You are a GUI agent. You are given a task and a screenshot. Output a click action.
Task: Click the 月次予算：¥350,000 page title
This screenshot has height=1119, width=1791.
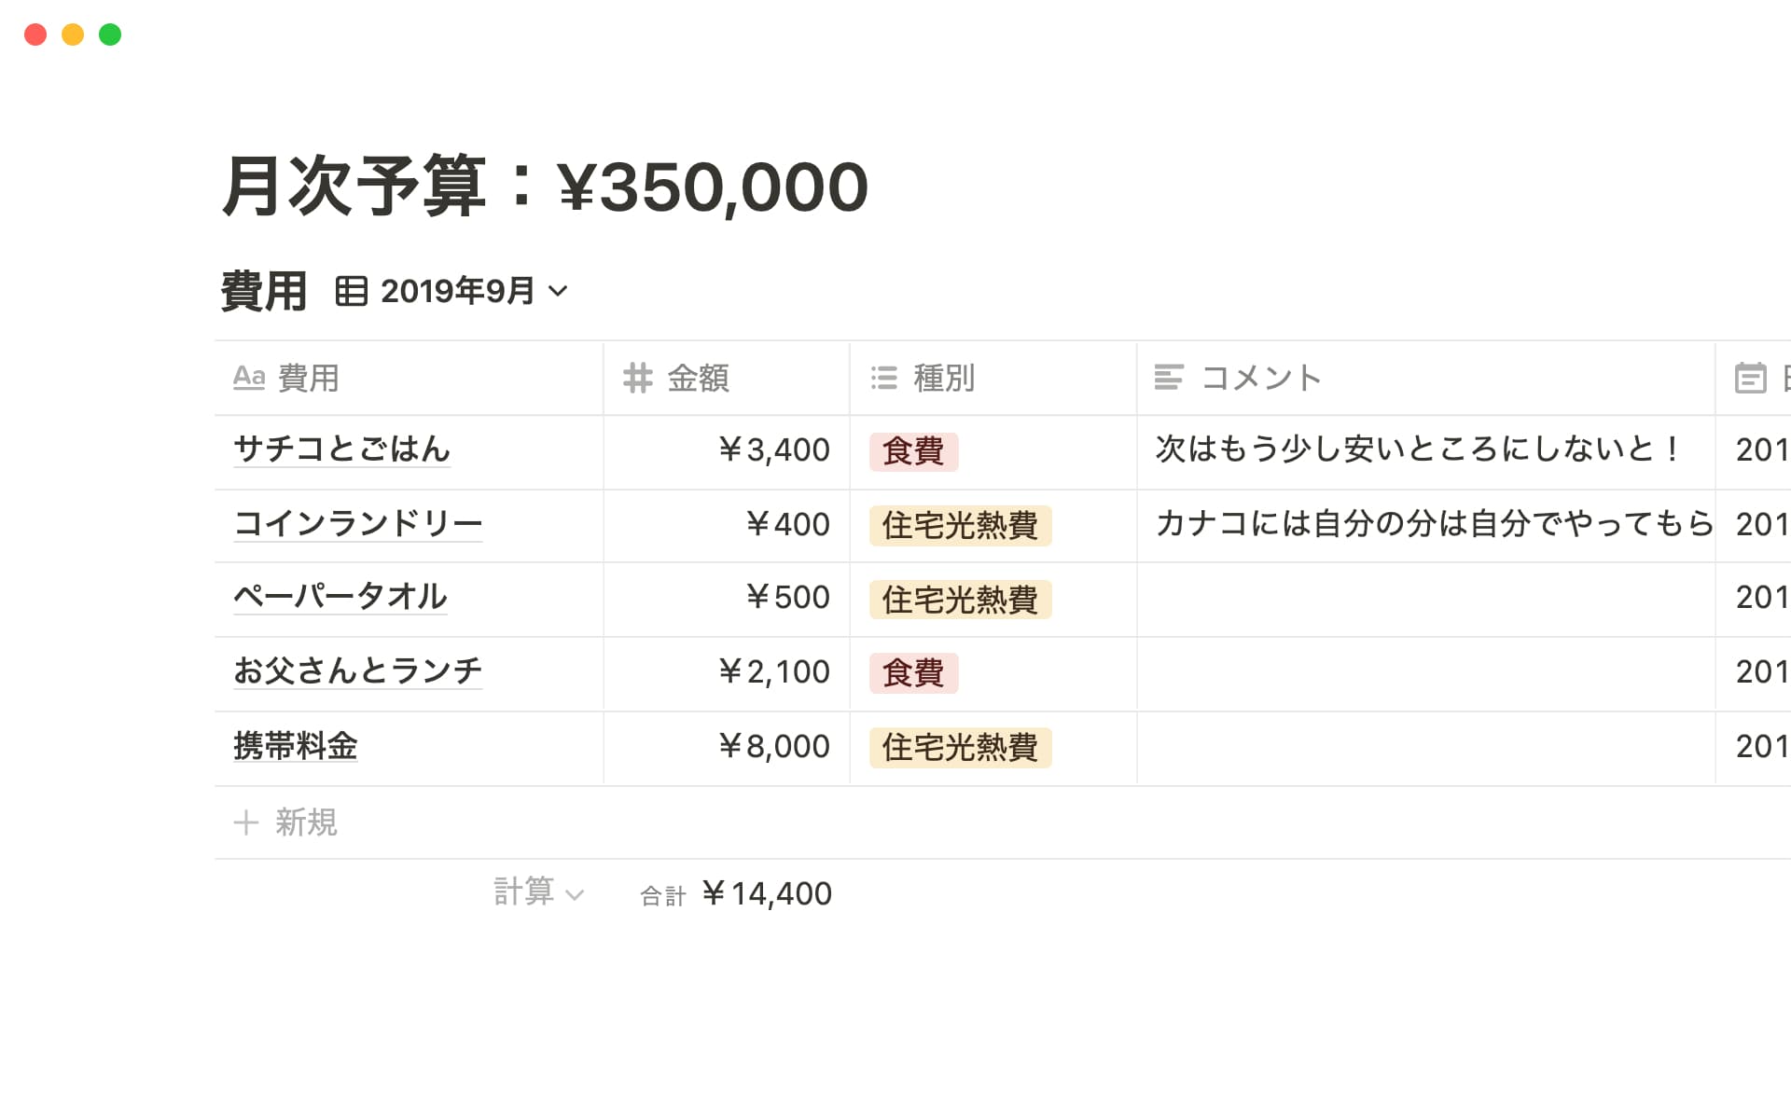[545, 186]
